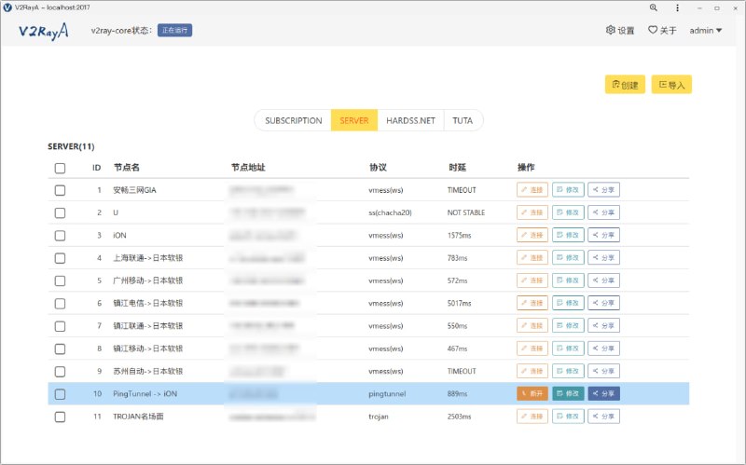Connect to server U
This screenshot has height=465, width=746.
point(532,212)
